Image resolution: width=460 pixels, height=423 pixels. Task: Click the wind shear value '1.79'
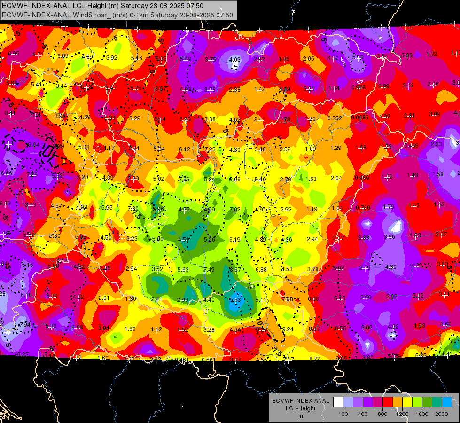pos(389,207)
